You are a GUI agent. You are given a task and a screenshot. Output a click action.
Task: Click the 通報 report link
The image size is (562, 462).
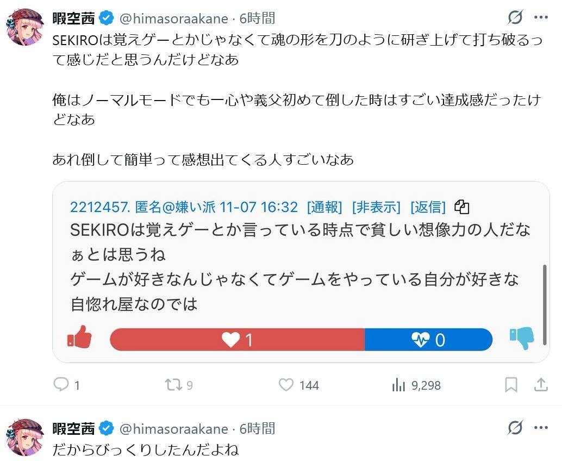324,207
